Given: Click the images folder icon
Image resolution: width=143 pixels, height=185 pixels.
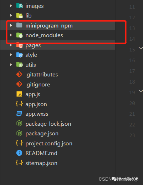Looking at the screenshot, I should 19,6.
